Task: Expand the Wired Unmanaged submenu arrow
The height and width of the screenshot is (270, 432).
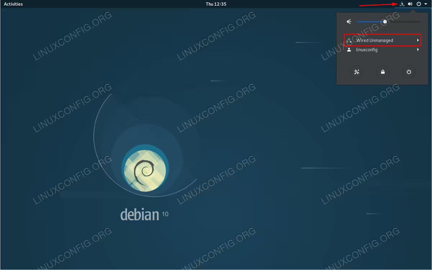Action: 418,40
